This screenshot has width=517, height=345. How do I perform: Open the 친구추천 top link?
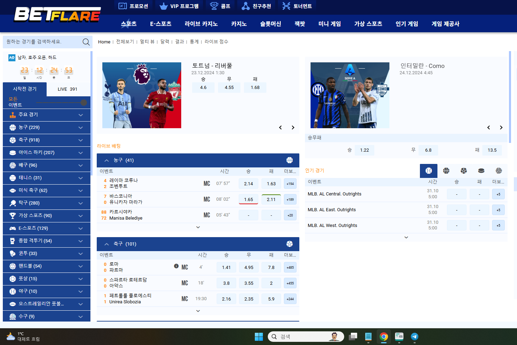click(x=256, y=6)
